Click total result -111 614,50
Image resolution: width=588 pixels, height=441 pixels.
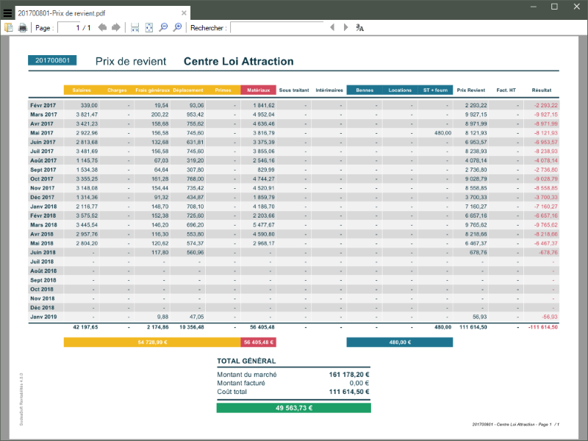point(543,327)
